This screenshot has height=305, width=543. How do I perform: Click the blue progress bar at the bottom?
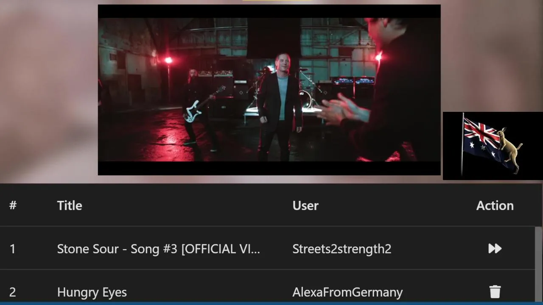click(271, 303)
